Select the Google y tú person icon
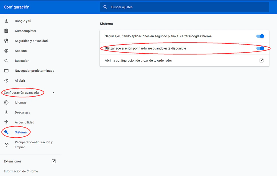This screenshot has width=277, height=176. pyautogui.click(x=6, y=21)
